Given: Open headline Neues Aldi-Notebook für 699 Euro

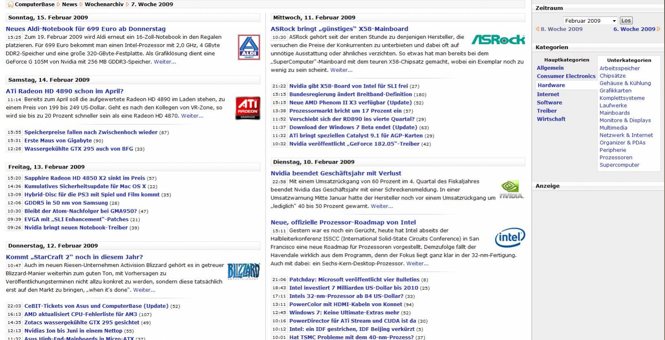Looking at the screenshot, I should click(86, 29).
